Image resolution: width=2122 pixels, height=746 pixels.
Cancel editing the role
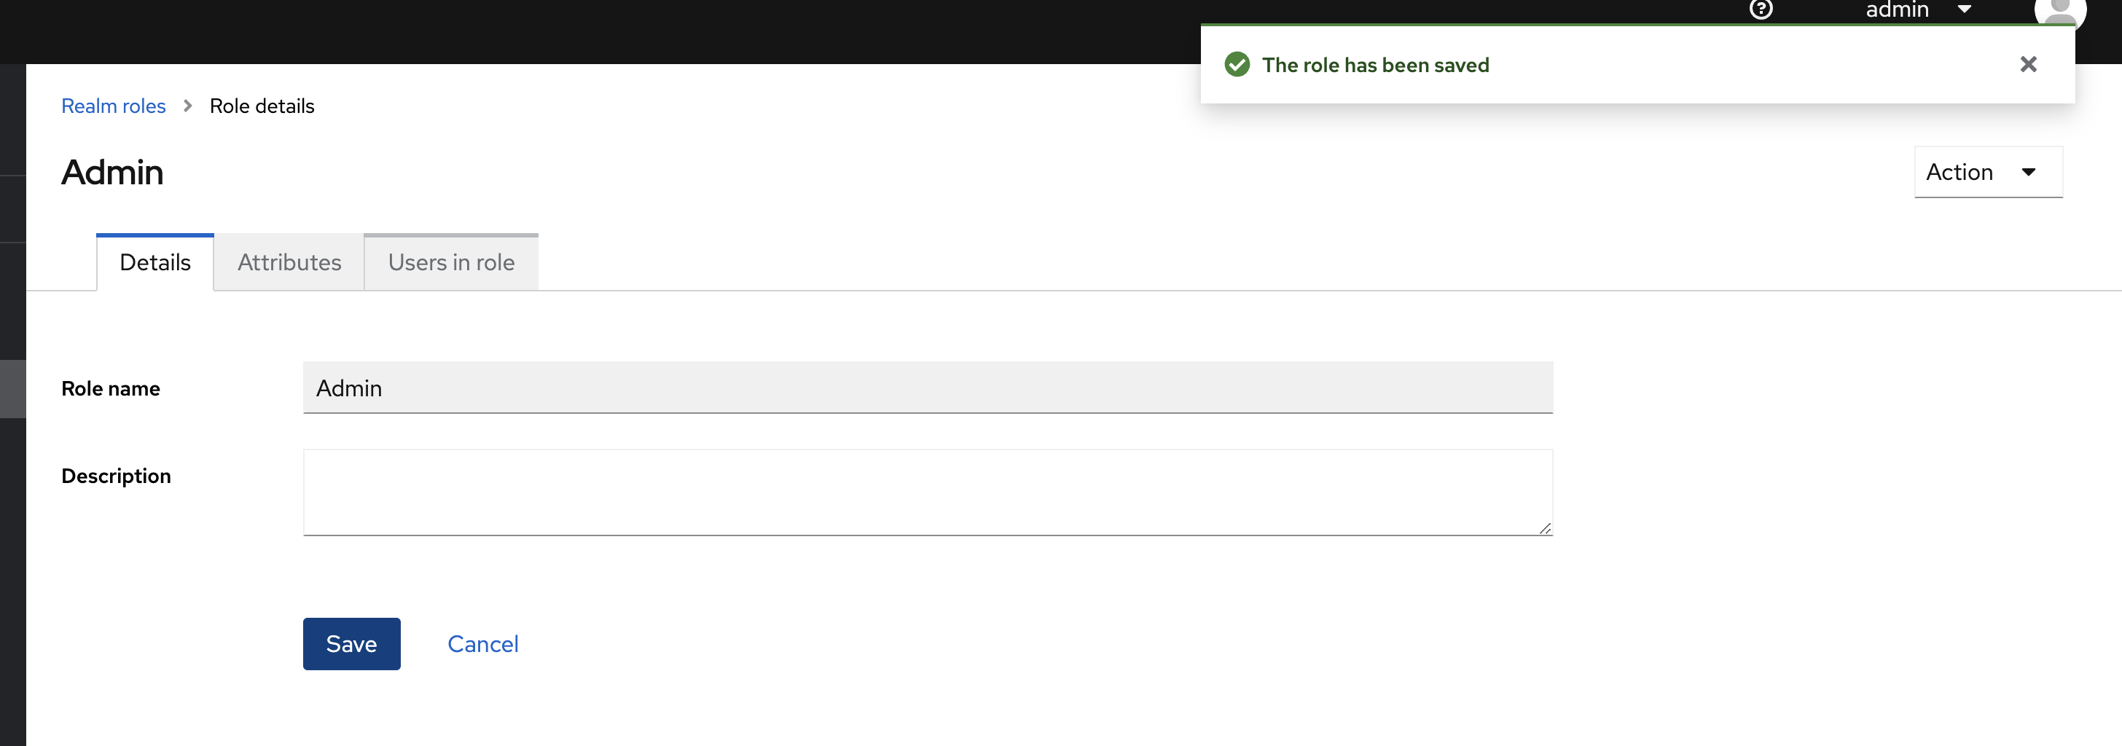coord(482,644)
